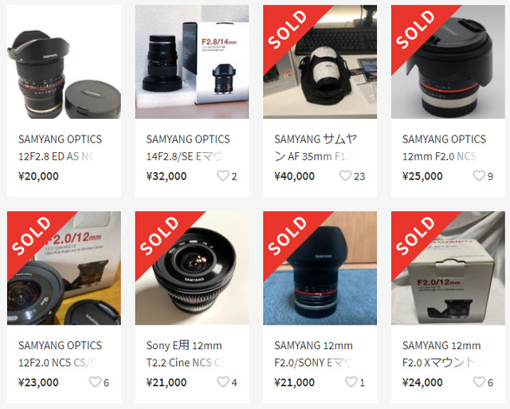The width and height of the screenshot is (510, 409).
Task: View sold white lens on desk photo
Action: click(320, 62)
